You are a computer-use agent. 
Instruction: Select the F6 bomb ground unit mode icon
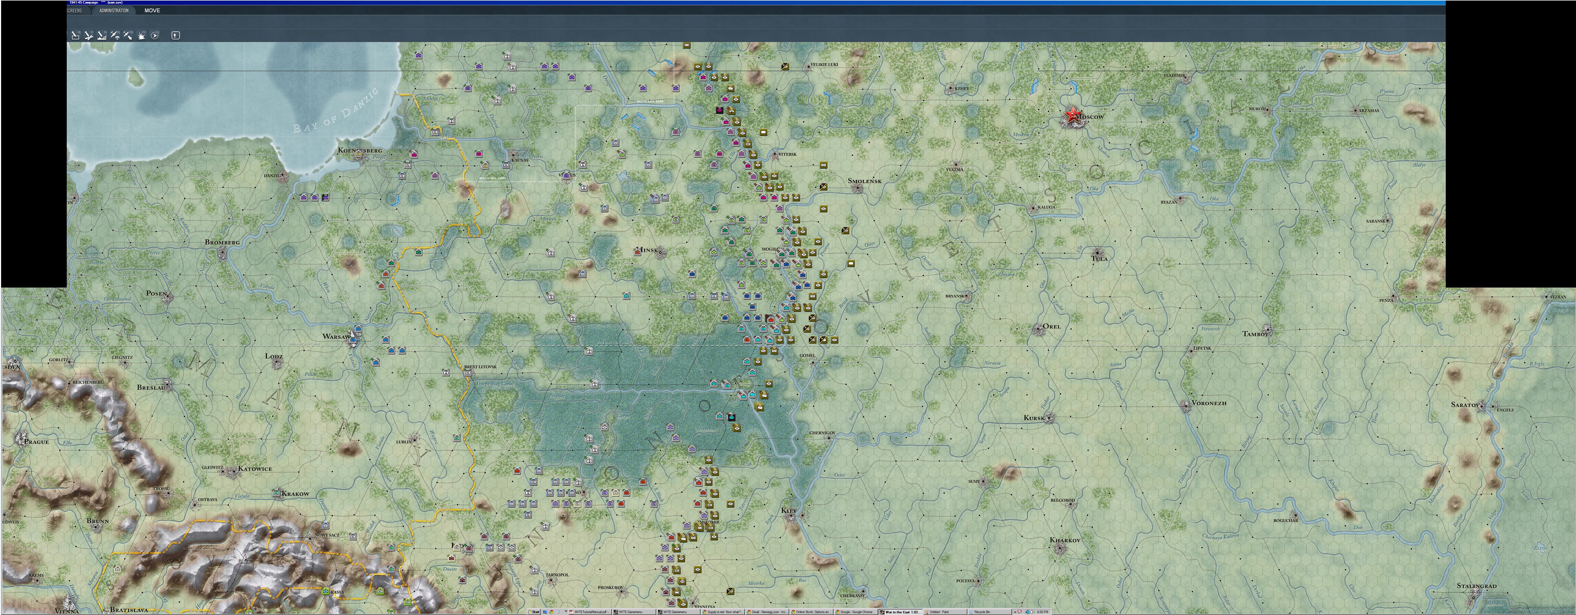pyautogui.click(x=76, y=36)
